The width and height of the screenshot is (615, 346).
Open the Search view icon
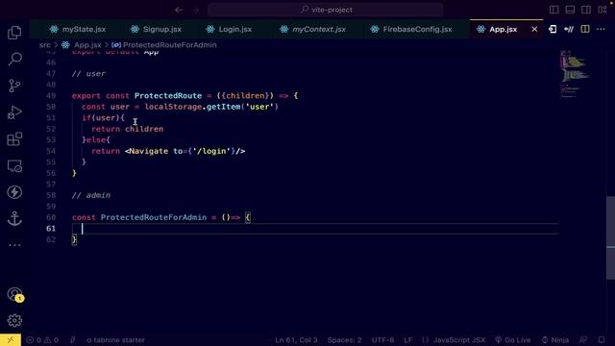coord(14,60)
